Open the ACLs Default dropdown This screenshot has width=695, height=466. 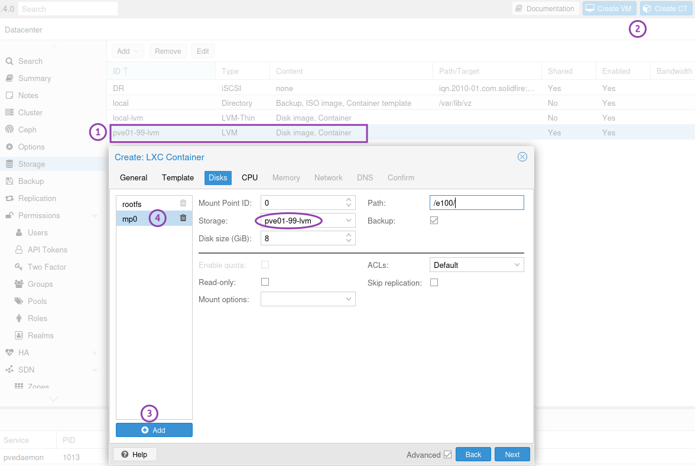pyautogui.click(x=517, y=265)
